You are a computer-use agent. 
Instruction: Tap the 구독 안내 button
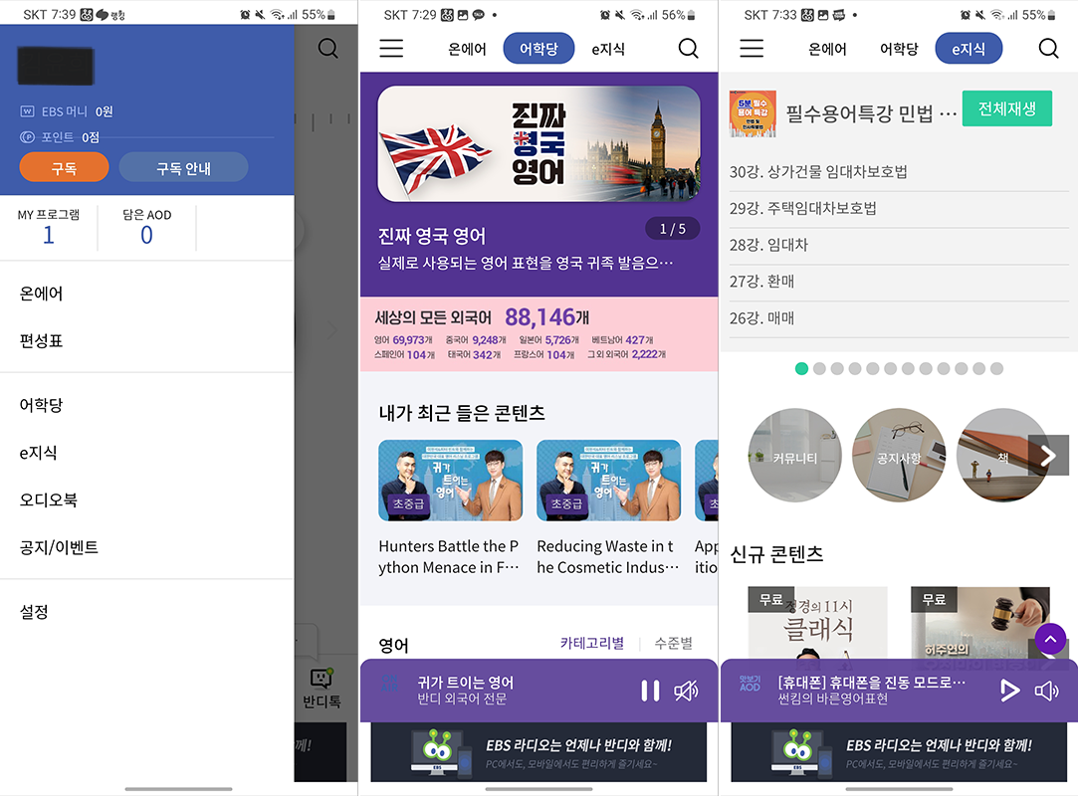click(x=183, y=168)
